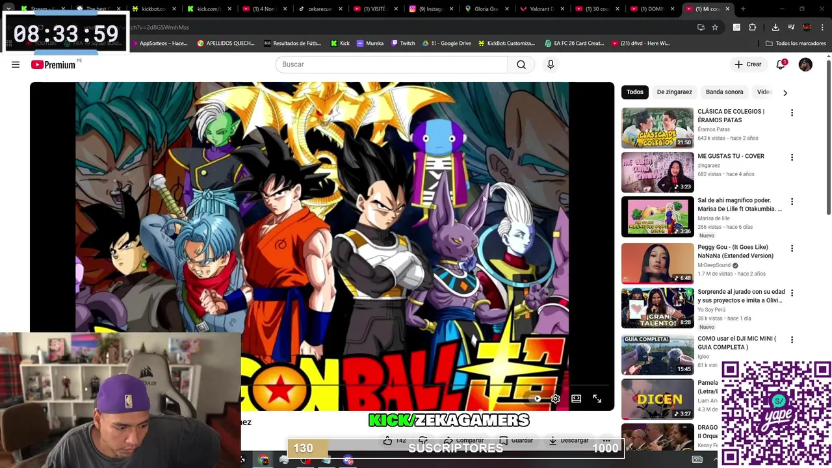The width and height of the screenshot is (832, 468).
Task: Open APELLIDOS QUECH... bookmark link
Action: [226, 43]
